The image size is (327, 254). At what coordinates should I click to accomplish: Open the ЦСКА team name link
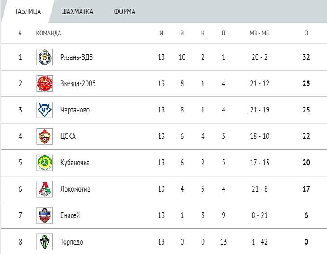[x=68, y=137]
